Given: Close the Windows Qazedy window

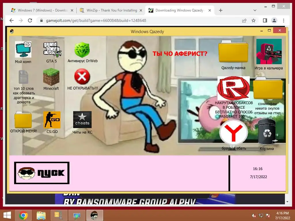Looking at the screenshot, I should (279, 30).
